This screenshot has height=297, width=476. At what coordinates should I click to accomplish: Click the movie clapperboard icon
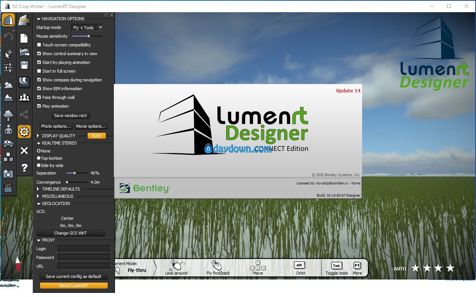tap(8, 187)
